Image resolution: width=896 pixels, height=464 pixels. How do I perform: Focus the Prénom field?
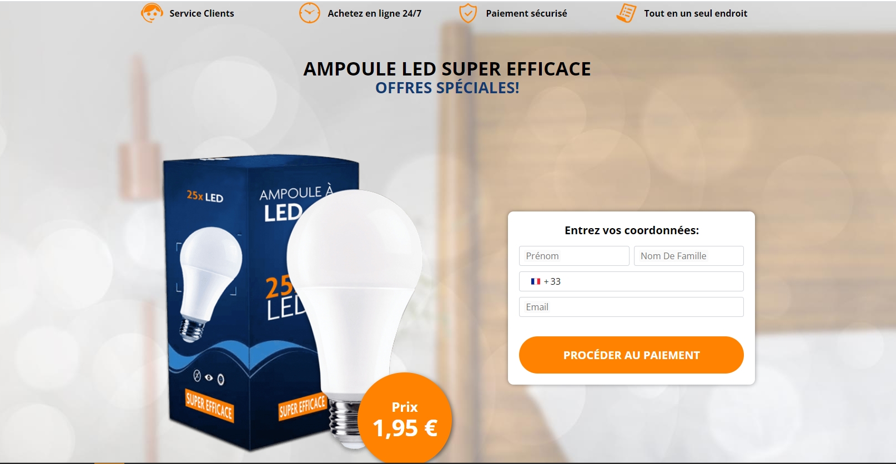[x=574, y=256]
